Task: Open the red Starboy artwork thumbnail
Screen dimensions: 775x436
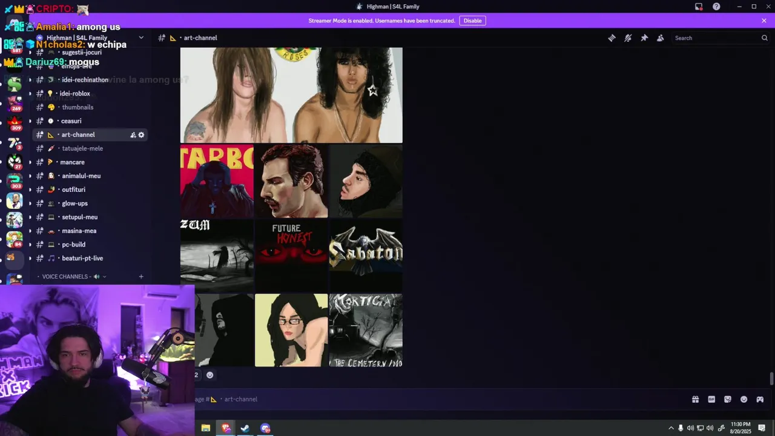Action: pos(217,181)
